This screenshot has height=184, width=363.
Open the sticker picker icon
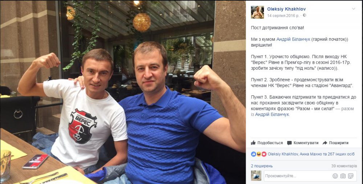(x=351, y=176)
